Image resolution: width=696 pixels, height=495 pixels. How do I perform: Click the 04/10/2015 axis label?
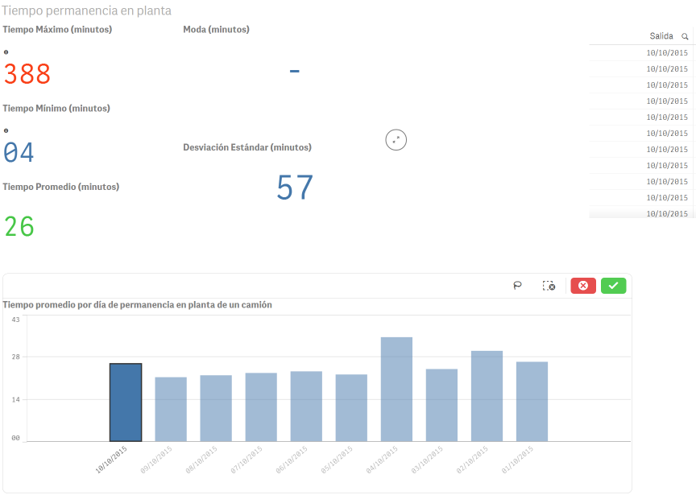tap(382, 460)
